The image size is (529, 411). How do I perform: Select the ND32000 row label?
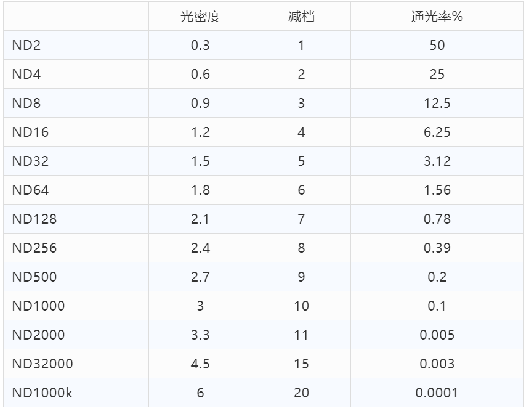pyautogui.click(x=42, y=364)
